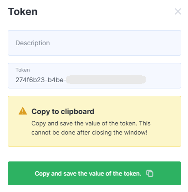The image size is (188, 192).
Task: Close the Token dialog with X
Action: point(178,11)
